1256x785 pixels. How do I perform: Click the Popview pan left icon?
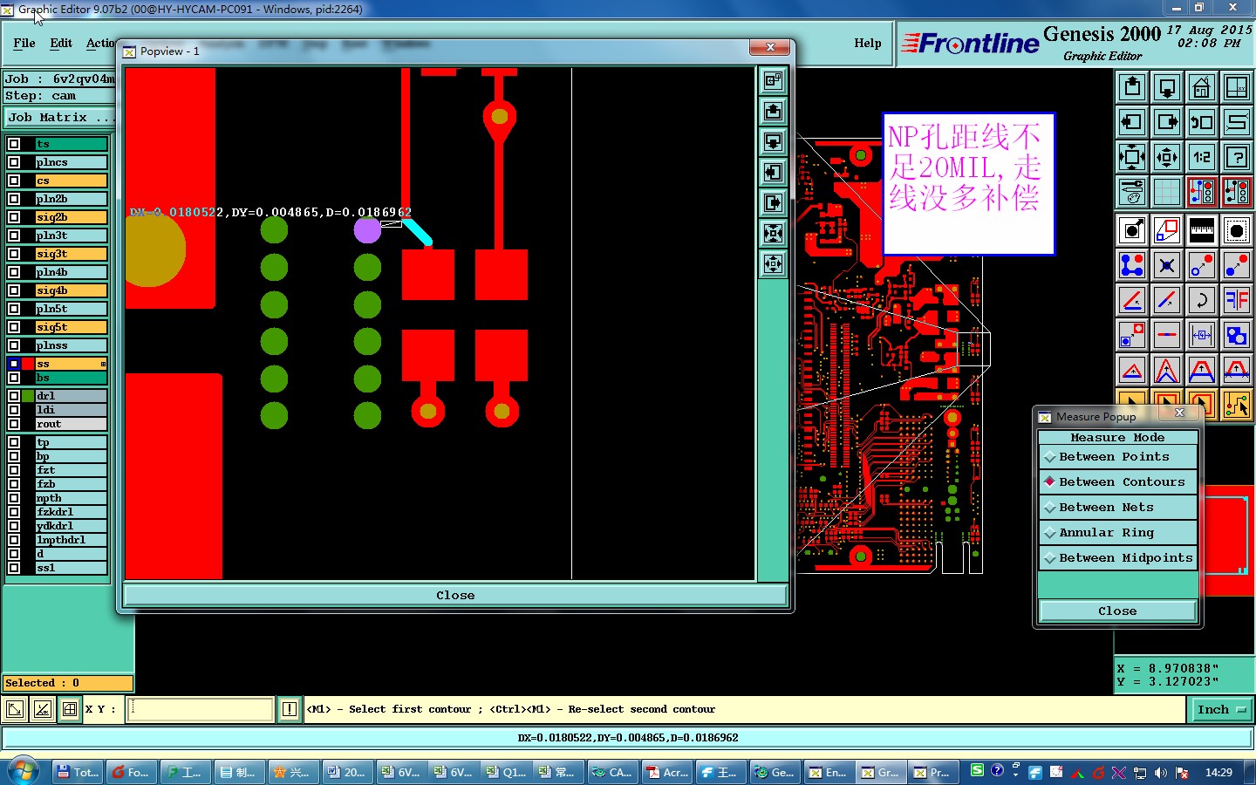774,173
